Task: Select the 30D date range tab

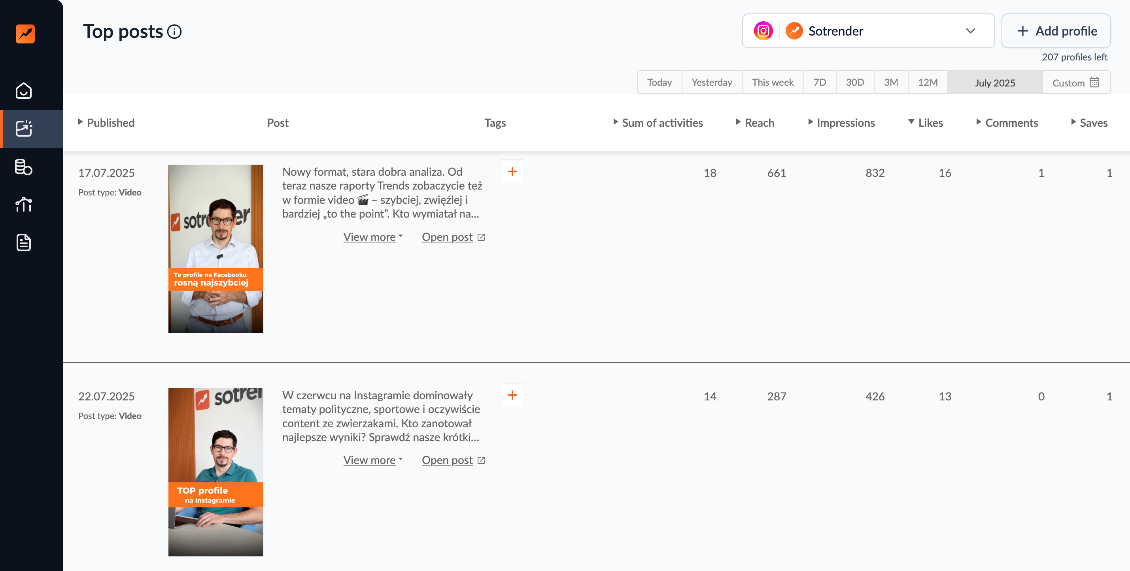Action: pyautogui.click(x=854, y=82)
